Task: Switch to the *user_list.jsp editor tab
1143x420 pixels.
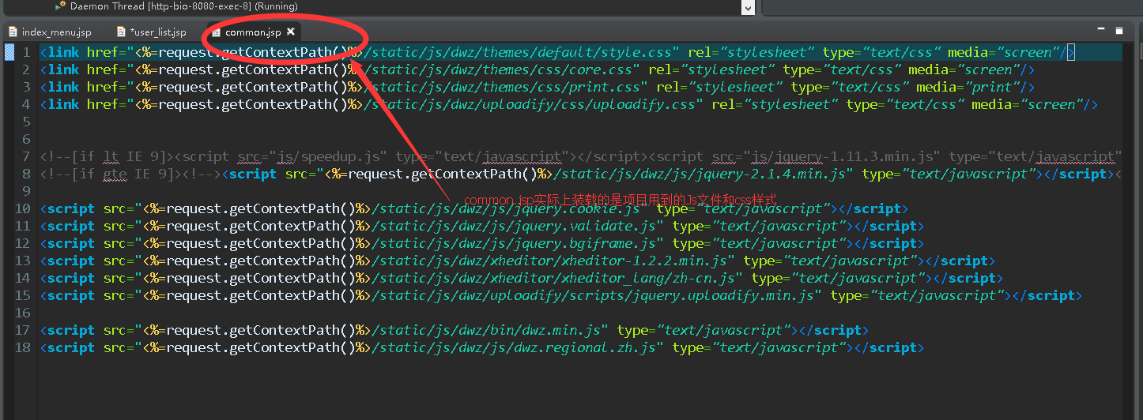Action: 152,32
